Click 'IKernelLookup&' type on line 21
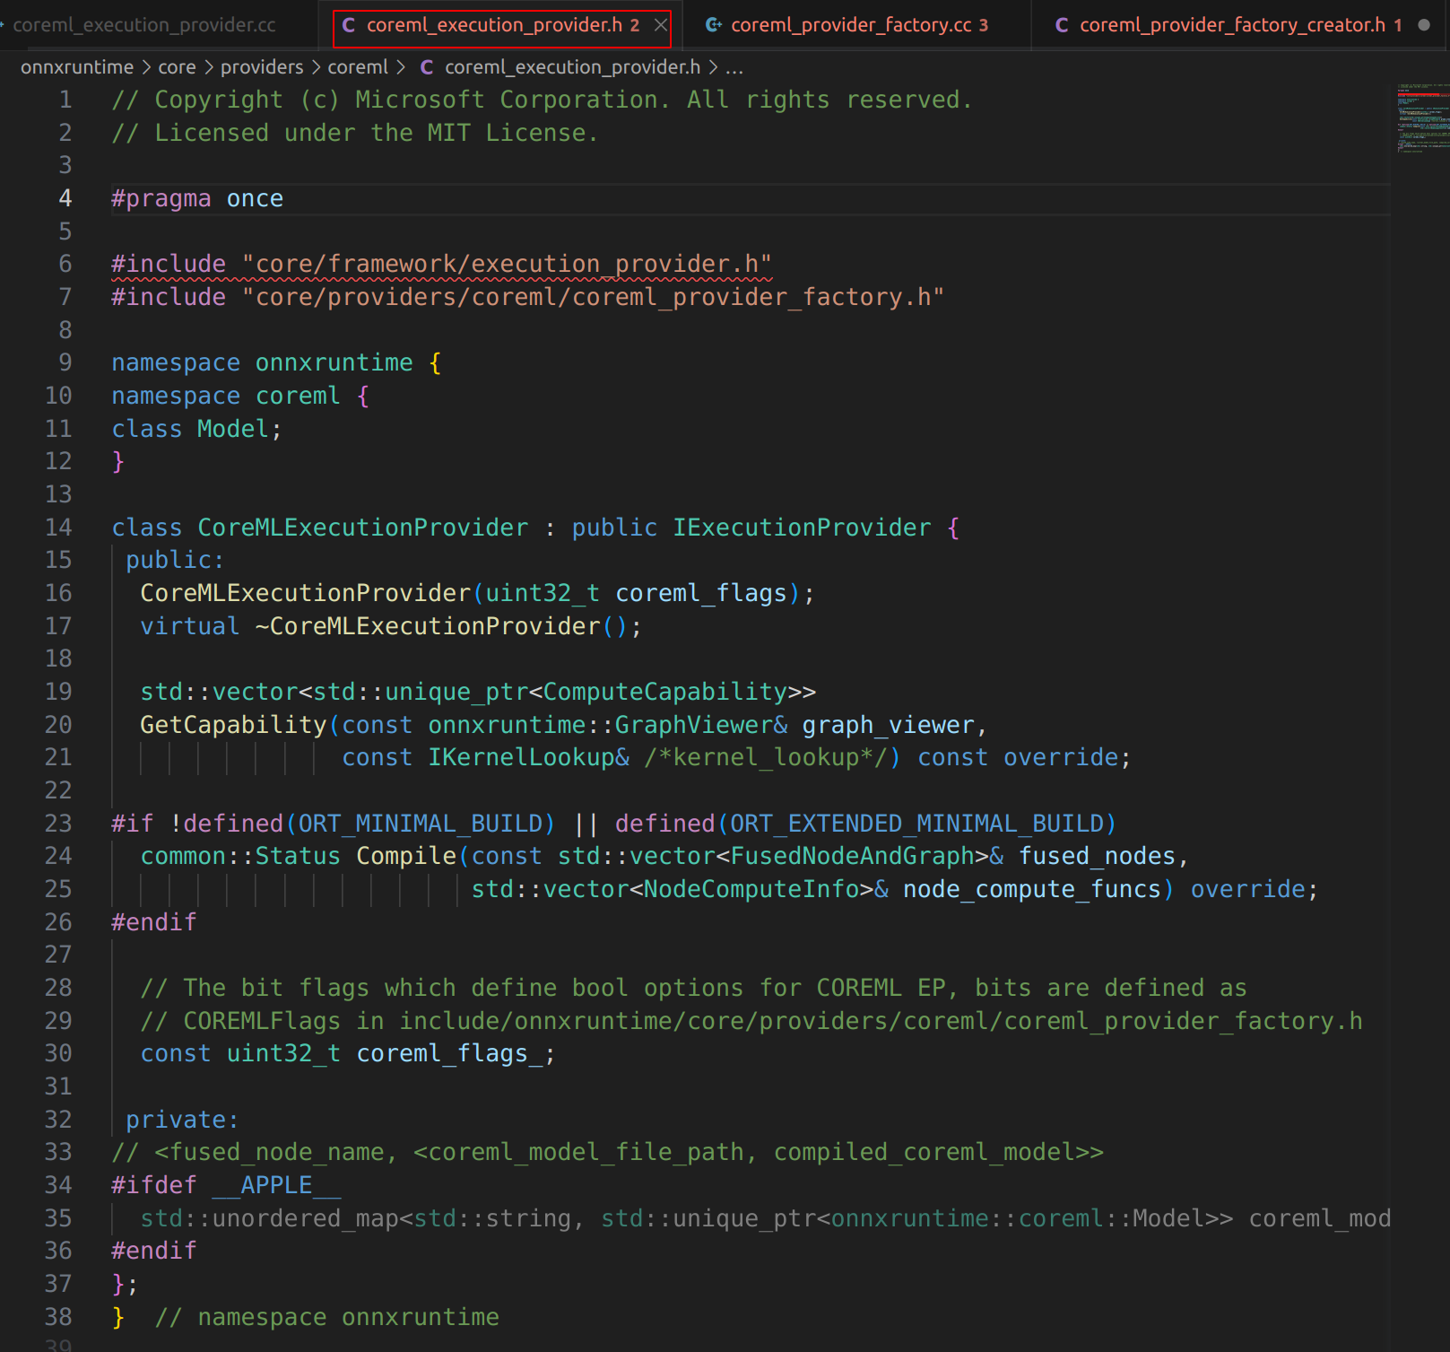Viewport: 1450px width, 1352px height. click(529, 757)
